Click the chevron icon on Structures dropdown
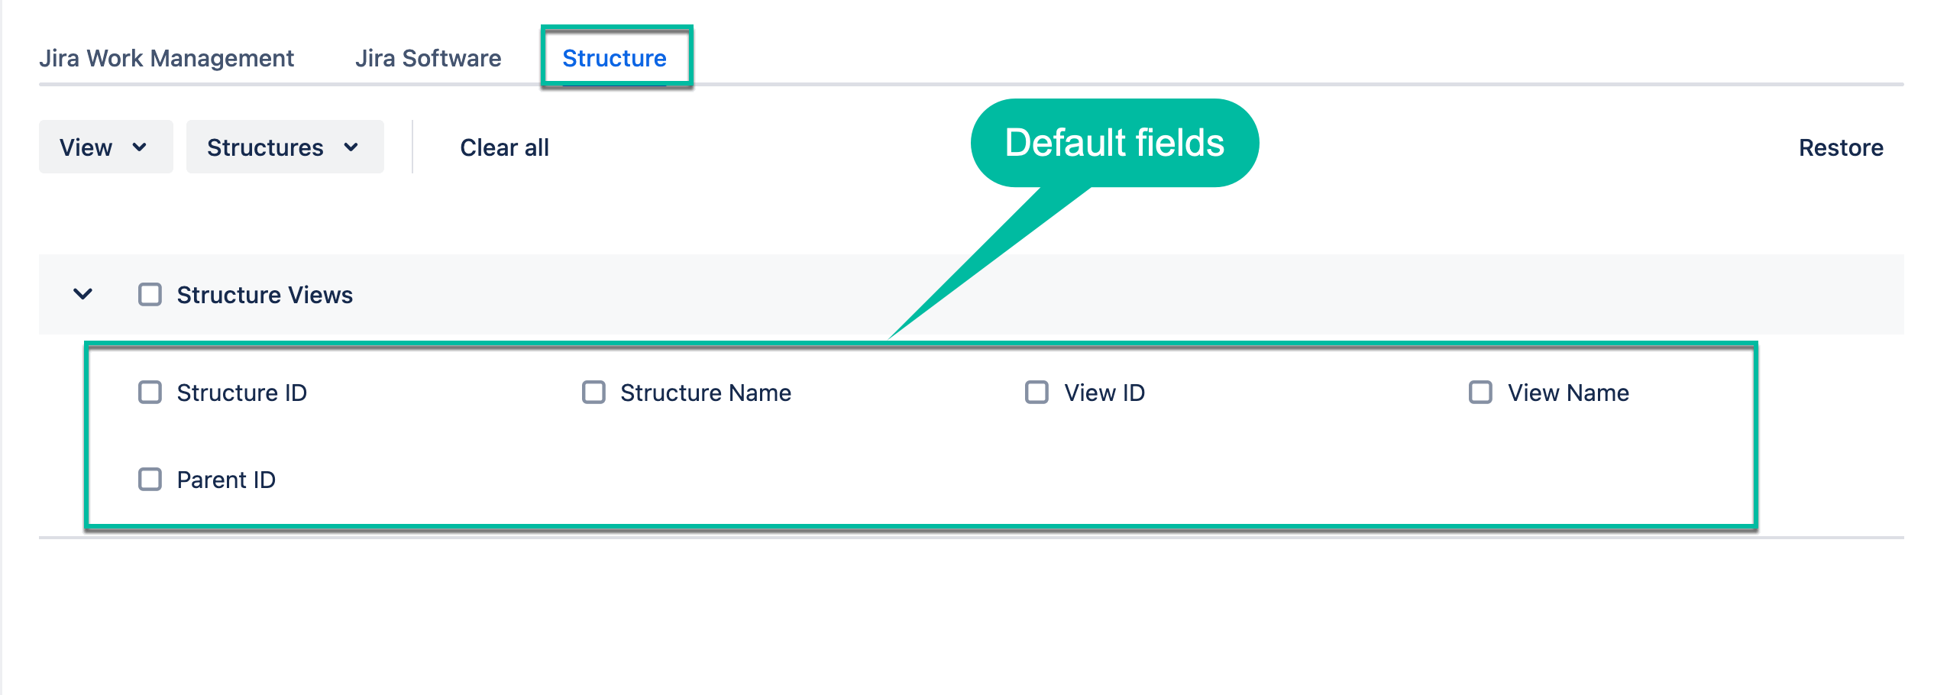The width and height of the screenshot is (1934, 695). point(351,148)
